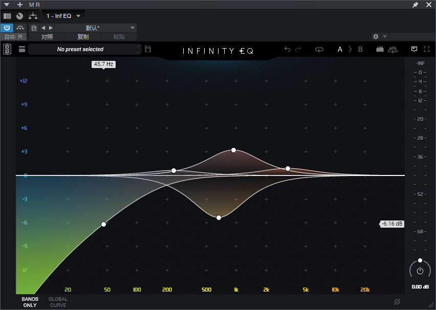The height and width of the screenshot is (310, 436).
Task: Select the B state
Action: 360,49
